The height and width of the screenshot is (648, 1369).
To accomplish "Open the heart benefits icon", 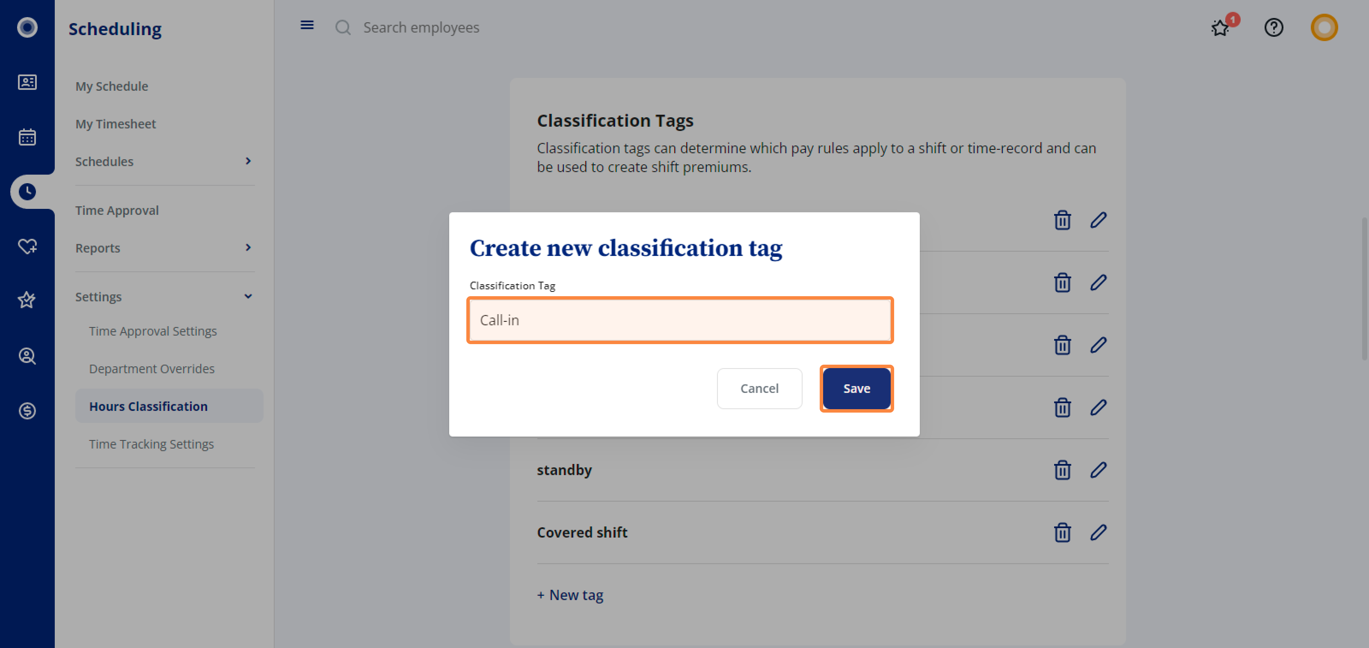I will (x=27, y=246).
